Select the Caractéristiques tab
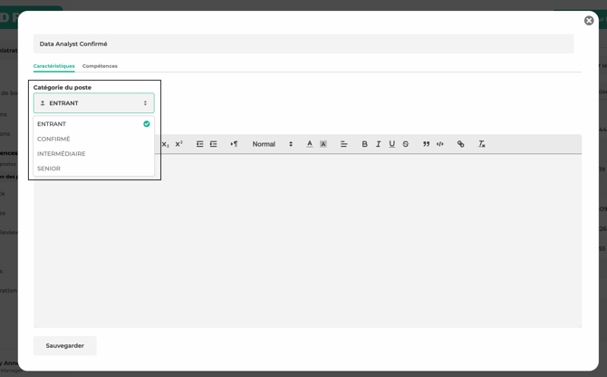This screenshot has height=377, width=607. tap(54, 66)
